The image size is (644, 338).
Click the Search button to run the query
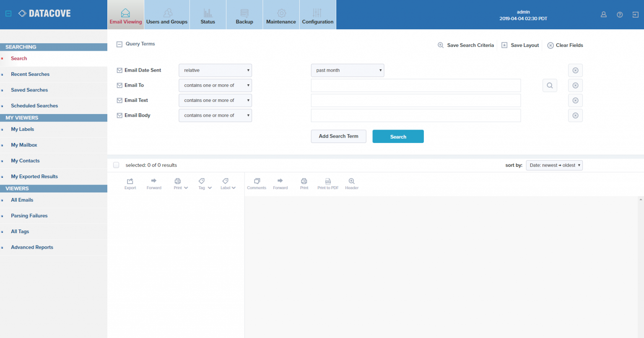pyautogui.click(x=398, y=136)
